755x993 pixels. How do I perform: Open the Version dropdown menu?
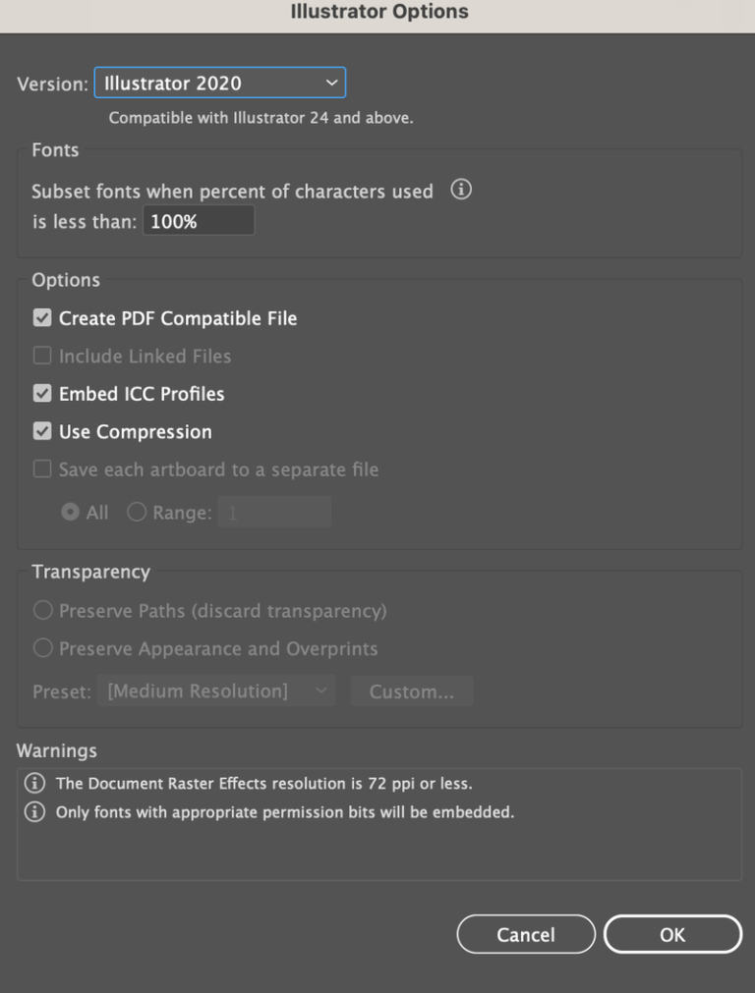[x=219, y=83]
